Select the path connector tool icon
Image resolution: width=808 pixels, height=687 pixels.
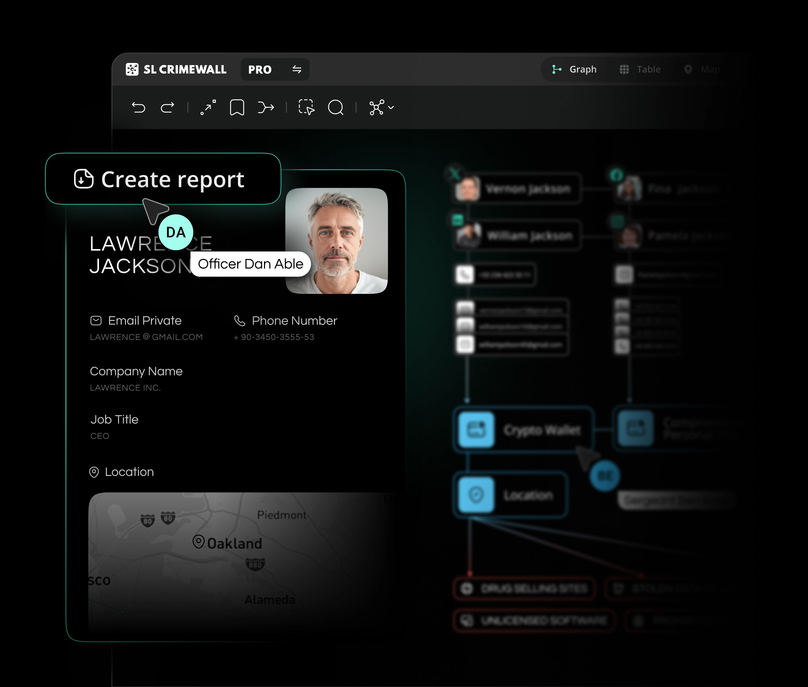(208, 107)
